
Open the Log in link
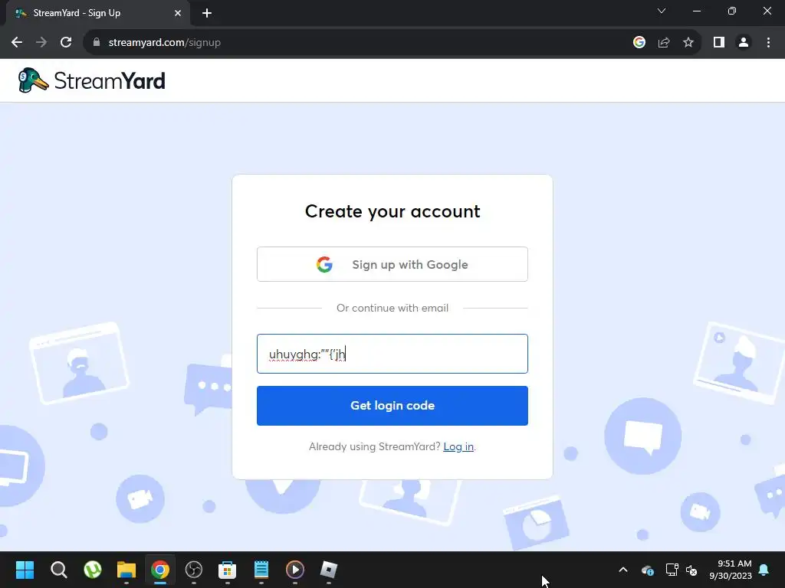tap(458, 446)
